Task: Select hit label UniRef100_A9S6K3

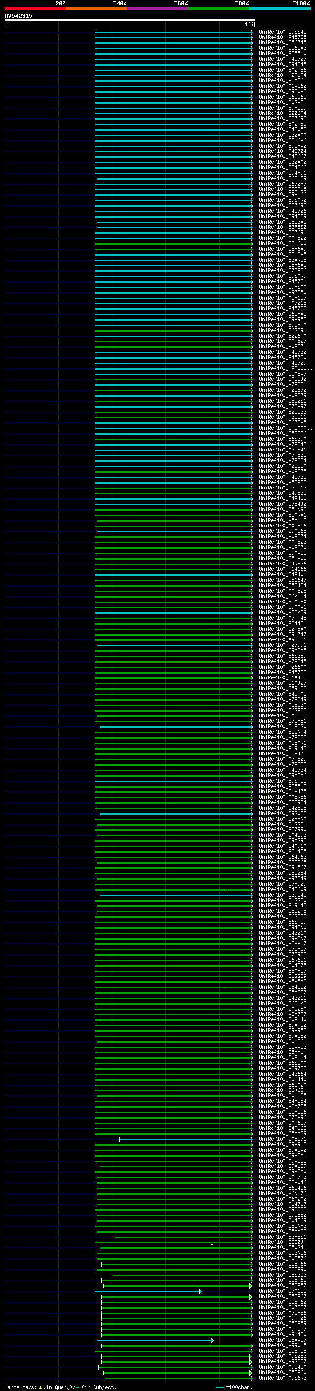Action: pyautogui.click(x=283, y=1378)
